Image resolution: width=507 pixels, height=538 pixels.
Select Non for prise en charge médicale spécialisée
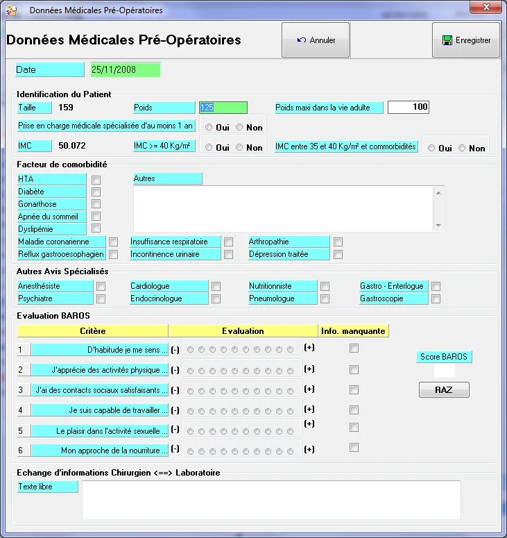[239, 127]
